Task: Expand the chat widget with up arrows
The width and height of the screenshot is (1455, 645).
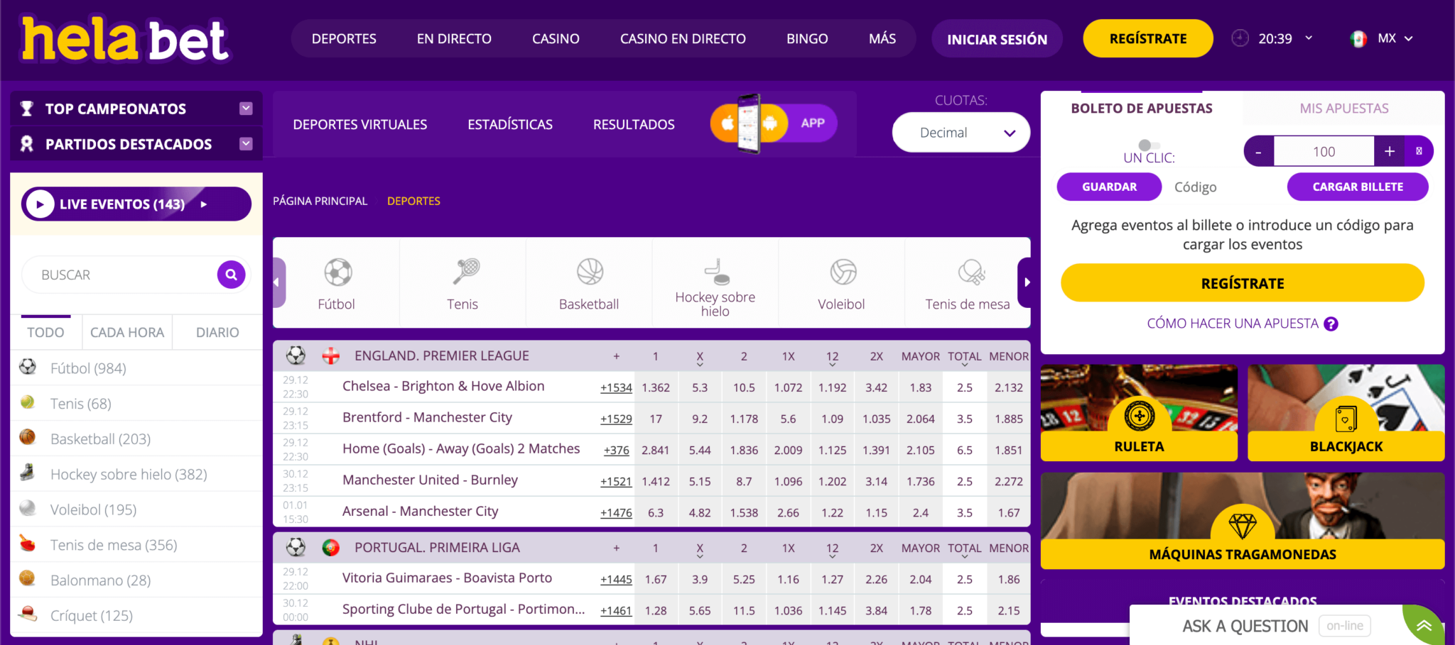Action: tap(1424, 625)
